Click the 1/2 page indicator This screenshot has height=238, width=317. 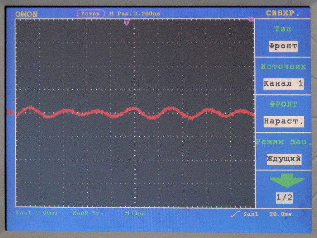pos(284,197)
